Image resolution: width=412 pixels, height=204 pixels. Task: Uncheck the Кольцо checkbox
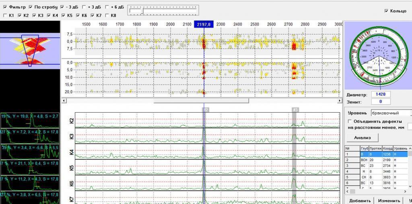[x=386, y=11]
